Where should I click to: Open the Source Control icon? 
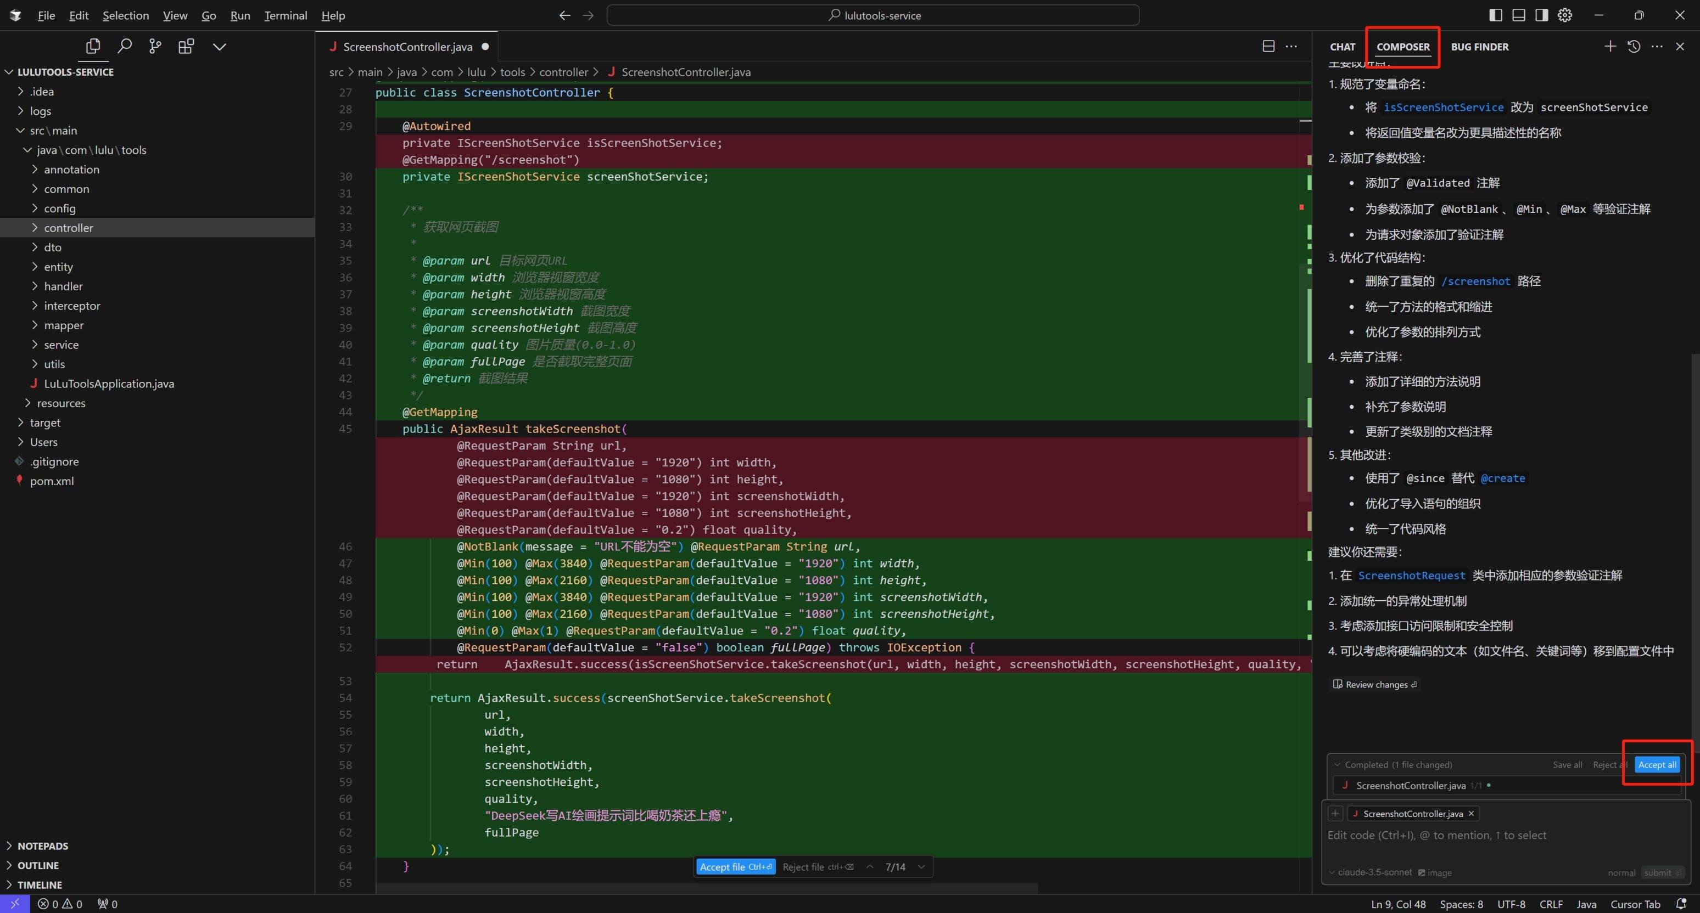(x=155, y=46)
